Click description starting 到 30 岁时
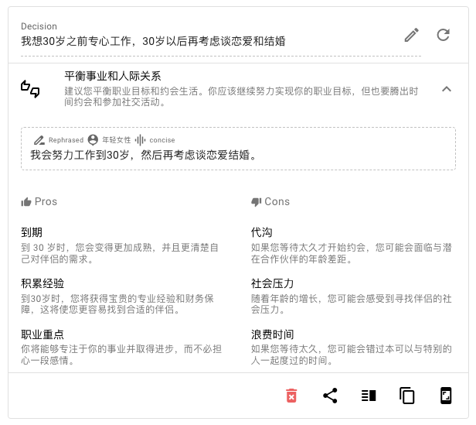 pyautogui.click(x=120, y=253)
